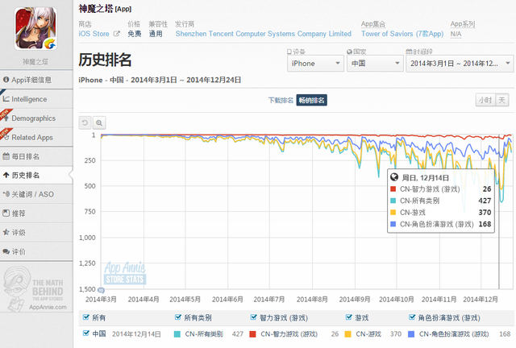Open Demographics in the sidebar
The height and width of the screenshot is (348, 516).
click(36, 118)
